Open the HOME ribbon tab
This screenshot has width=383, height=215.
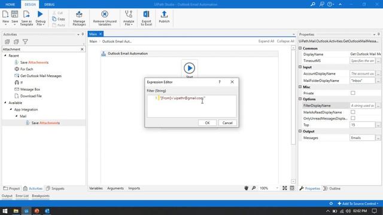pos(10,4)
